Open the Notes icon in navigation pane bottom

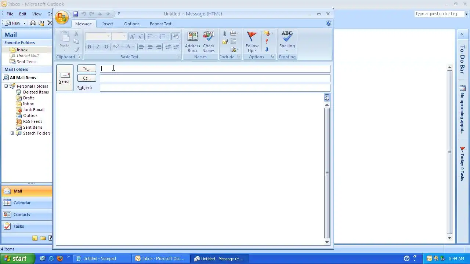tap(35, 238)
